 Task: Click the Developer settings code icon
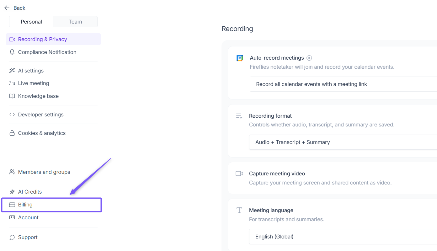point(12,115)
